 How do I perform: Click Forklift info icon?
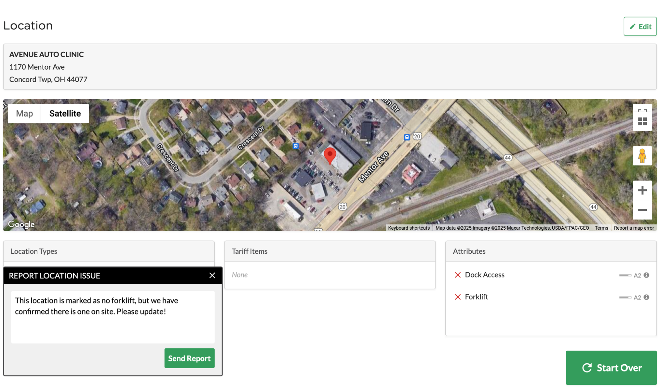[646, 297]
